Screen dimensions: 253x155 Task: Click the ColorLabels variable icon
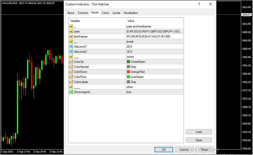(71, 82)
